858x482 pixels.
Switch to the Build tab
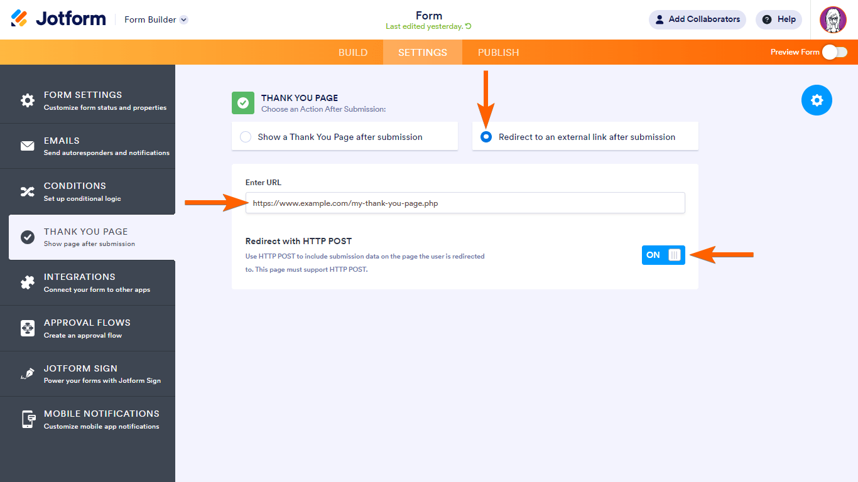(x=353, y=53)
